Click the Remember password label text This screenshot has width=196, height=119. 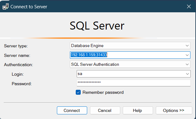coord(103,92)
